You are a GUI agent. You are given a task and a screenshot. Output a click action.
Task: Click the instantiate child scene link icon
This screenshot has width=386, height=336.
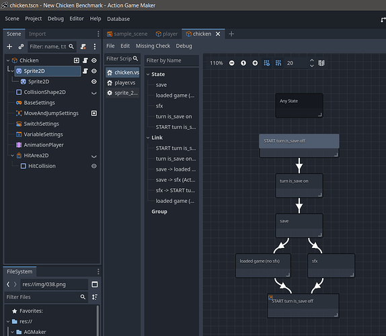click(x=21, y=46)
